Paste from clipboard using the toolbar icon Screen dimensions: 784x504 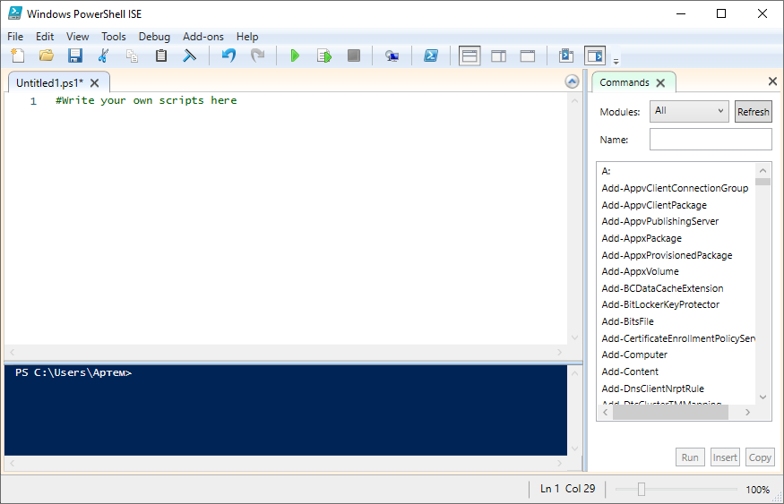tap(161, 56)
